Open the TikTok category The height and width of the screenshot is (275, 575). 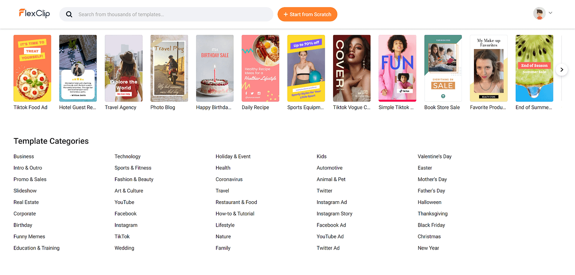click(122, 236)
